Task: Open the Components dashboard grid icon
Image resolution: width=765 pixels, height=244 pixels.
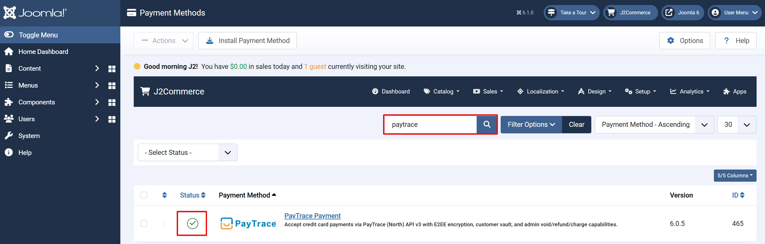Action: tap(112, 103)
